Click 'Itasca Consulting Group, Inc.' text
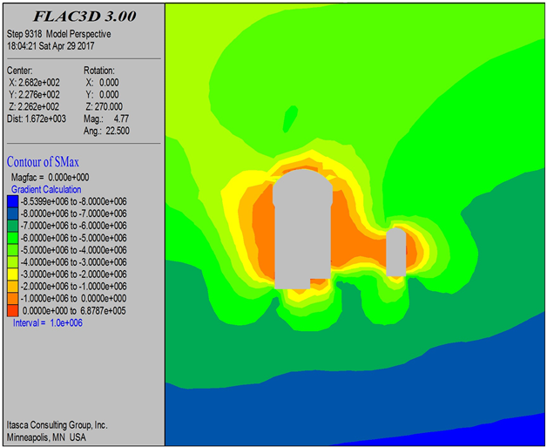Screen dimensions: 547x447 coord(57,424)
